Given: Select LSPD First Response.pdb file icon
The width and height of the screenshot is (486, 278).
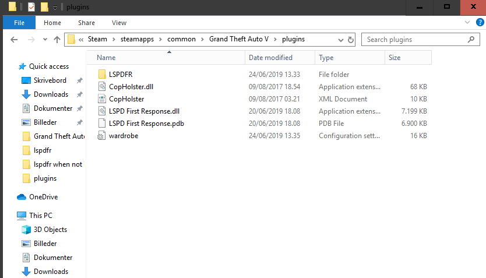Looking at the screenshot, I should coord(101,124).
